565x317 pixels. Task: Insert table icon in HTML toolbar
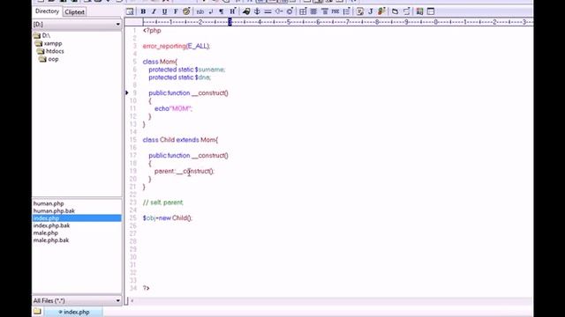303,11
